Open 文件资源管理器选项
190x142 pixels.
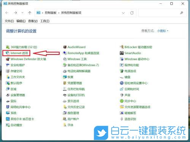pyautogui.click(x=135, y=107)
